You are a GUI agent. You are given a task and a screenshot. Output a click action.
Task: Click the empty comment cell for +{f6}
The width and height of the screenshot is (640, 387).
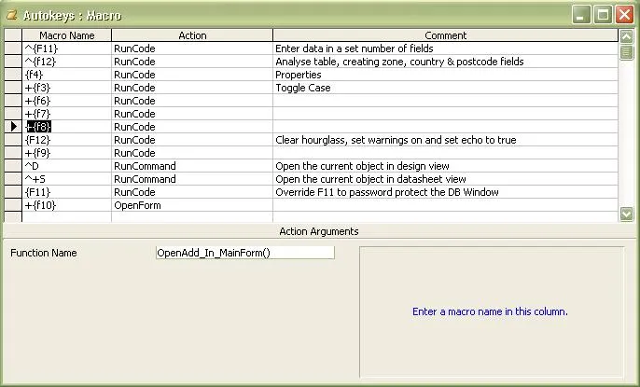point(445,101)
